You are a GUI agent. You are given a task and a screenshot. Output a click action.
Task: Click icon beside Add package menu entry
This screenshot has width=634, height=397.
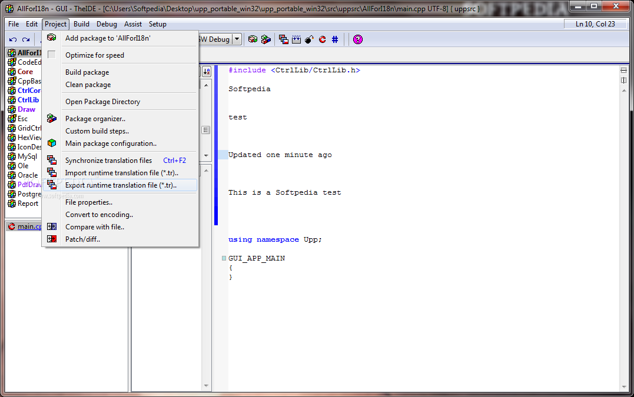[51, 38]
